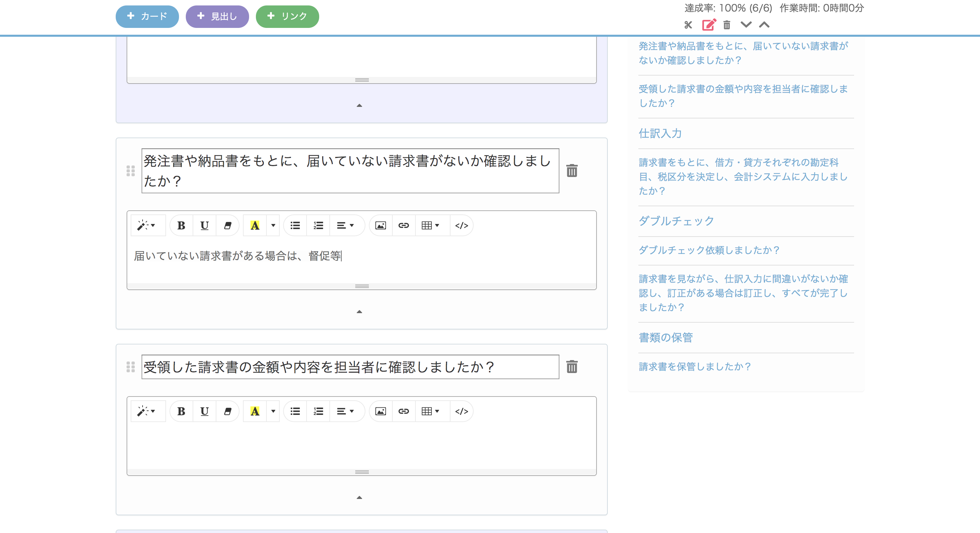980x533 pixels.
Task: Collapse the 受領した請求書 card with up triangle
Action: (x=359, y=497)
